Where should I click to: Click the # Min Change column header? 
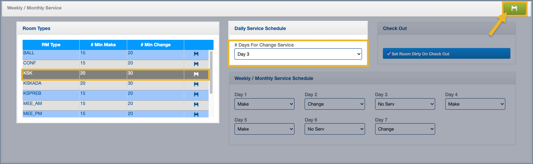[x=156, y=45]
